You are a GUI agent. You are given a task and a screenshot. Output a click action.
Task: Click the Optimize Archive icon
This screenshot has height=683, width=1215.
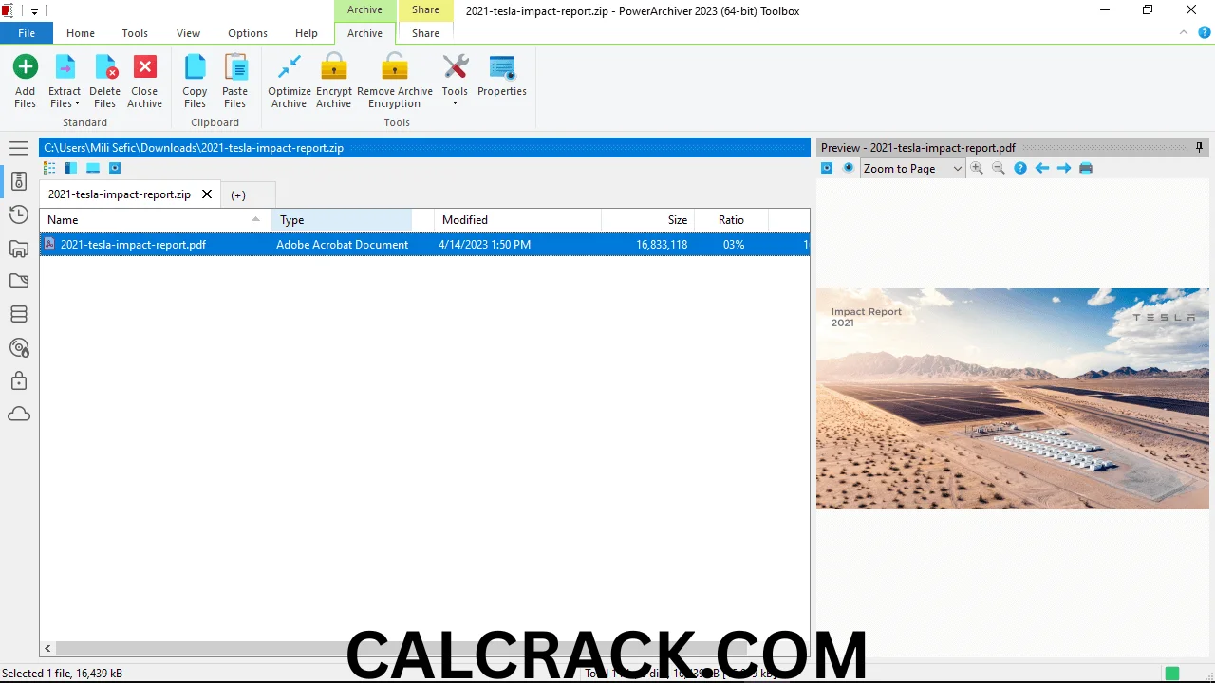click(x=290, y=67)
